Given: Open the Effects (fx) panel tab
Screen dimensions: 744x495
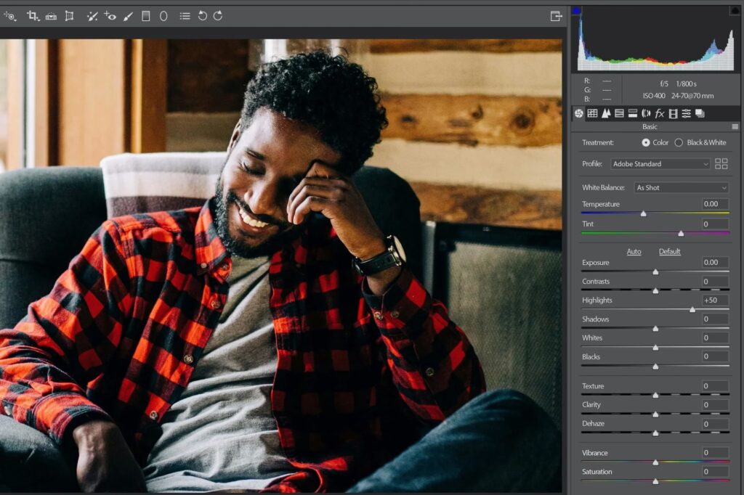Looking at the screenshot, I should coord(659,113).
